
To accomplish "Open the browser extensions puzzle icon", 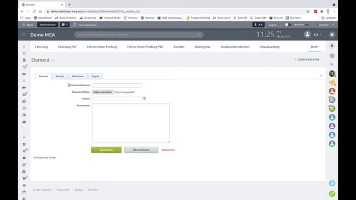I will (322, 11).
